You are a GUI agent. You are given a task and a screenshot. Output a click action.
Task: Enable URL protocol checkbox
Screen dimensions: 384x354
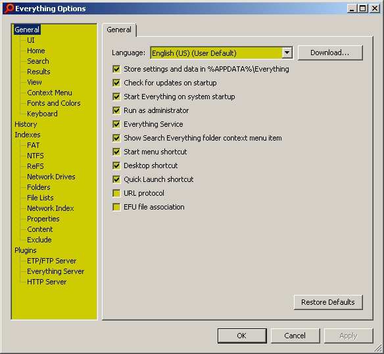tap(116, 193)
